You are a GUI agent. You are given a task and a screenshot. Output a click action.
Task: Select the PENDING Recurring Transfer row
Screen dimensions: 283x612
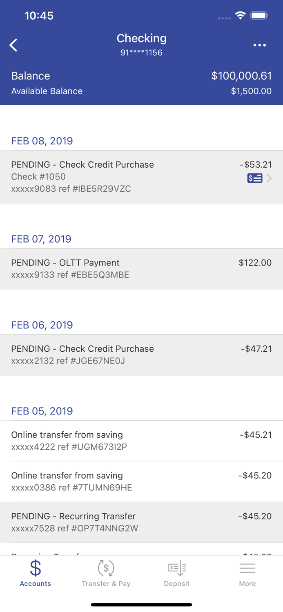pos(141,522)
